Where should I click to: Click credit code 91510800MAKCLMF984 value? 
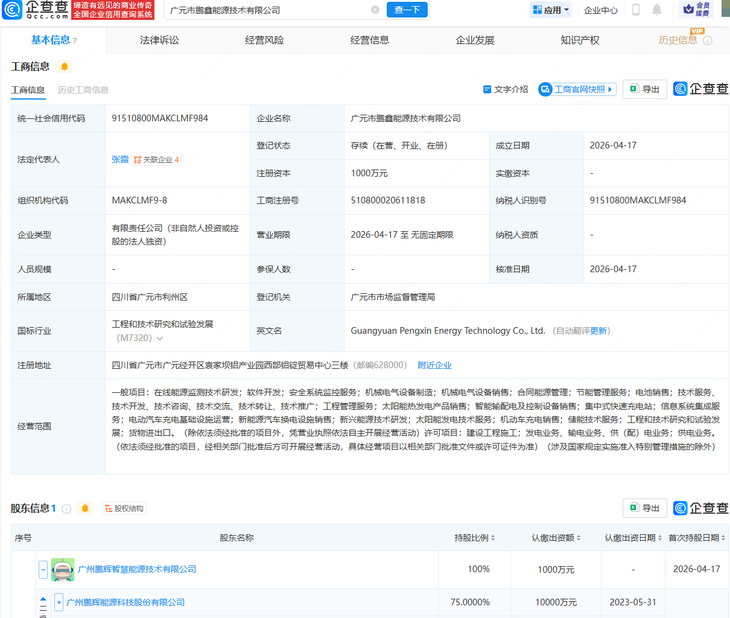160,118
